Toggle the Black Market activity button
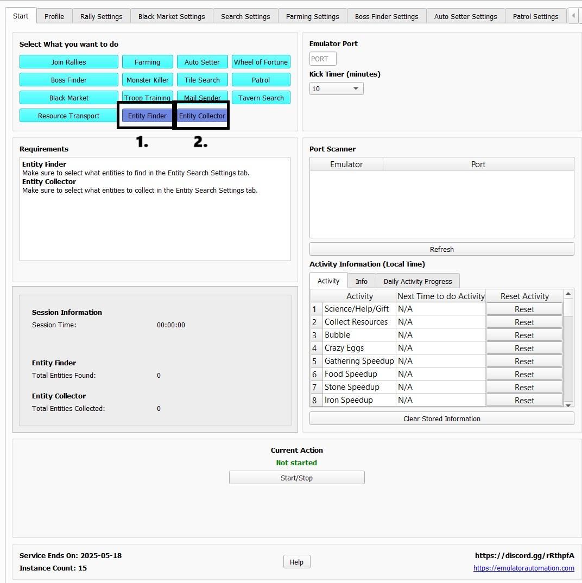 pyautogui.click(x=69, y=97)
